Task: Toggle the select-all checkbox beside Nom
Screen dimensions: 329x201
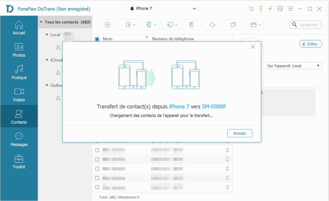Action: coord(97,39)
